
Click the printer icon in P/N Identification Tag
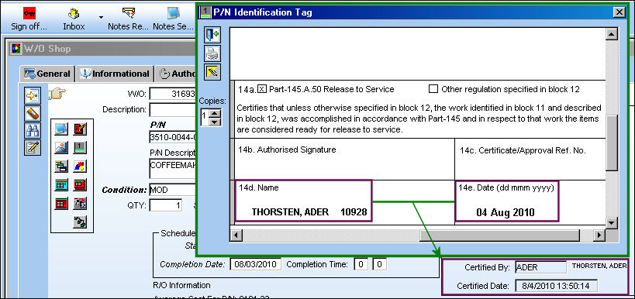(212, 53)
